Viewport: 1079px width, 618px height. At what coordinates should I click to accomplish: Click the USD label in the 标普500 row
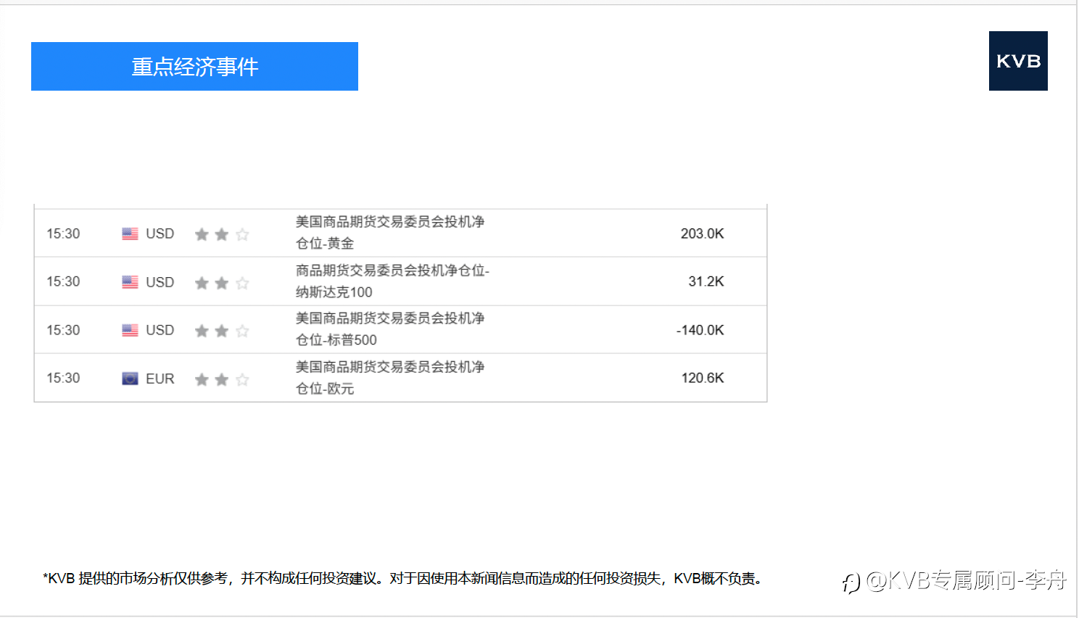tap(160, 330)
